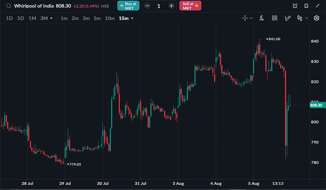Select the crosshair cursor tool
Image resolution: width=326 pixels, height=190 pixels.
[245, 18]
